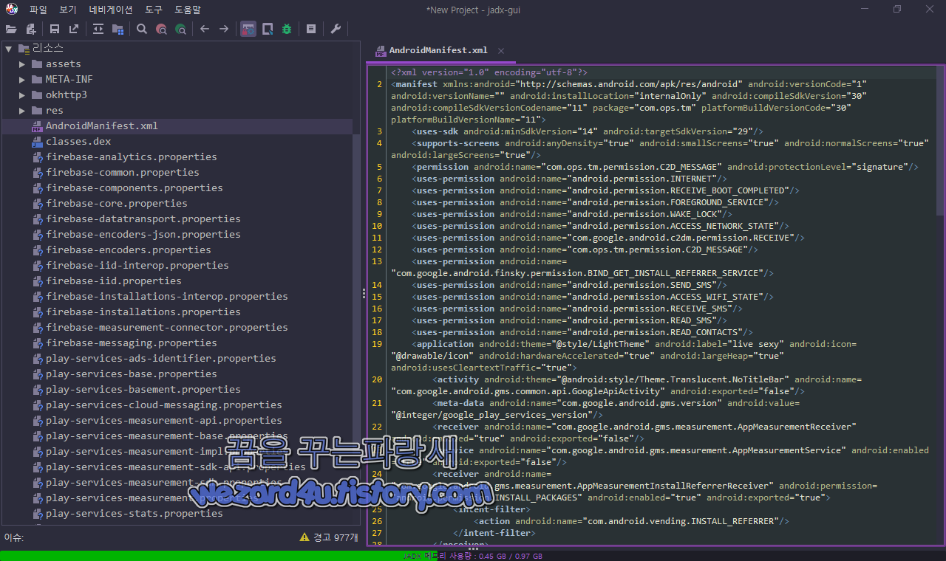Click the Add files toolbar icon
This screenshot has width=946, height=561.
pos(31,29)
